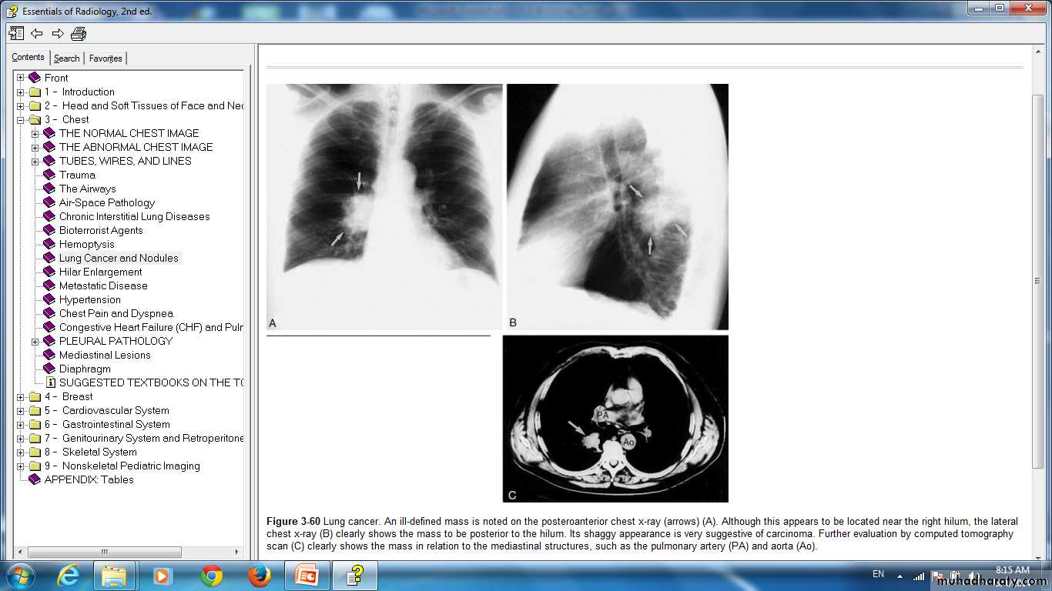Switch to the Search tab
The width and height of the screenshot is (1052, 591).
tap(66, 58)
